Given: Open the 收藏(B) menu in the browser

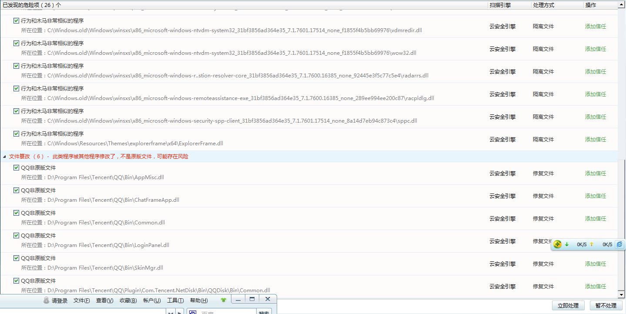Looking at the screenshot, I should coord(128,301).
